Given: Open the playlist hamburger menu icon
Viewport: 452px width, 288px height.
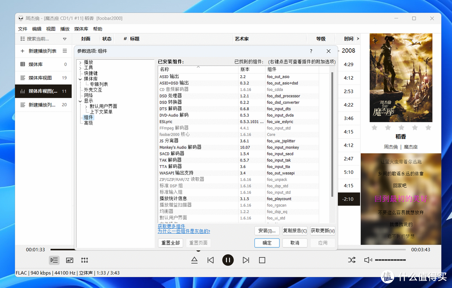Looking at the screenshot, I should pos(65,51).
